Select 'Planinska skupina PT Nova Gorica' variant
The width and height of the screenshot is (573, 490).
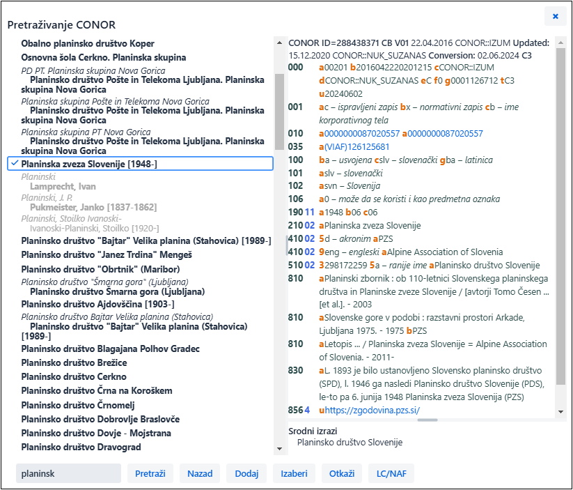click(86, 132)
